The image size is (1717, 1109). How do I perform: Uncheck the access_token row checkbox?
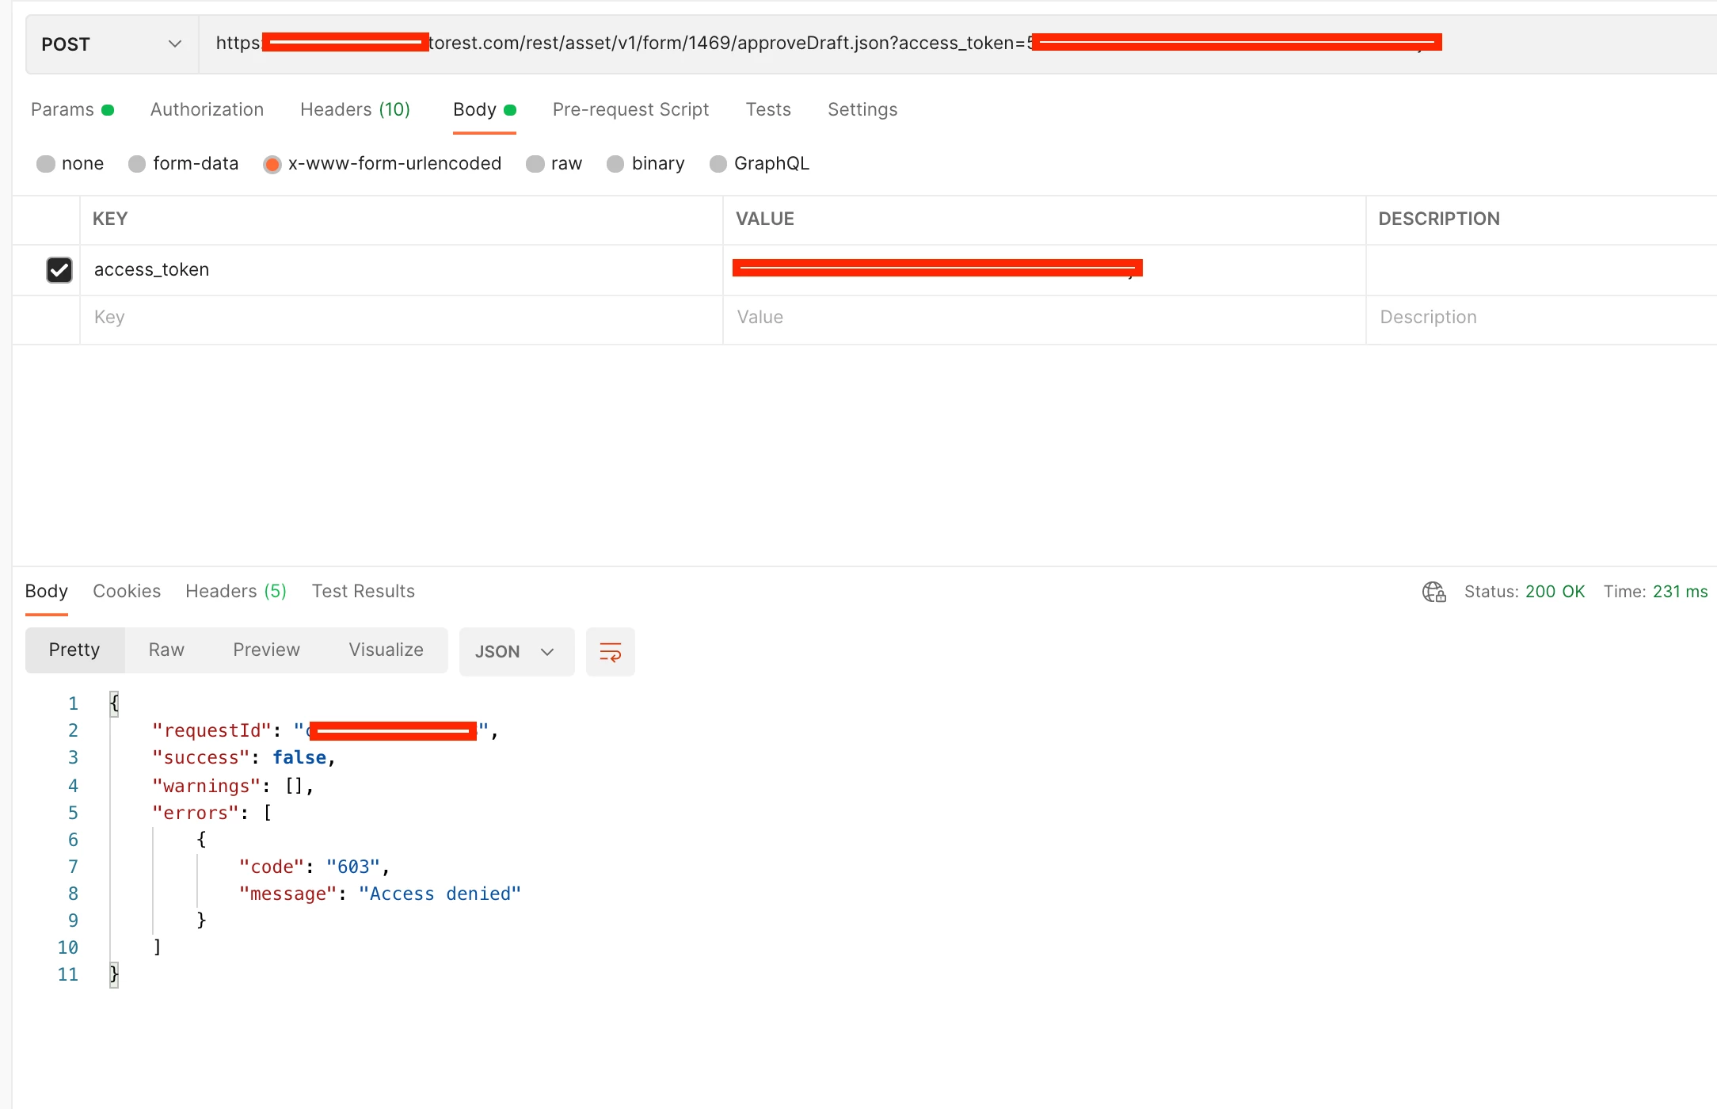[x=59, y=270]
